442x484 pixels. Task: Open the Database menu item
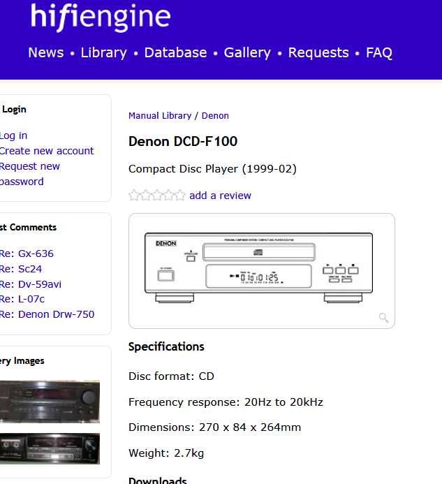pos(176,52)
